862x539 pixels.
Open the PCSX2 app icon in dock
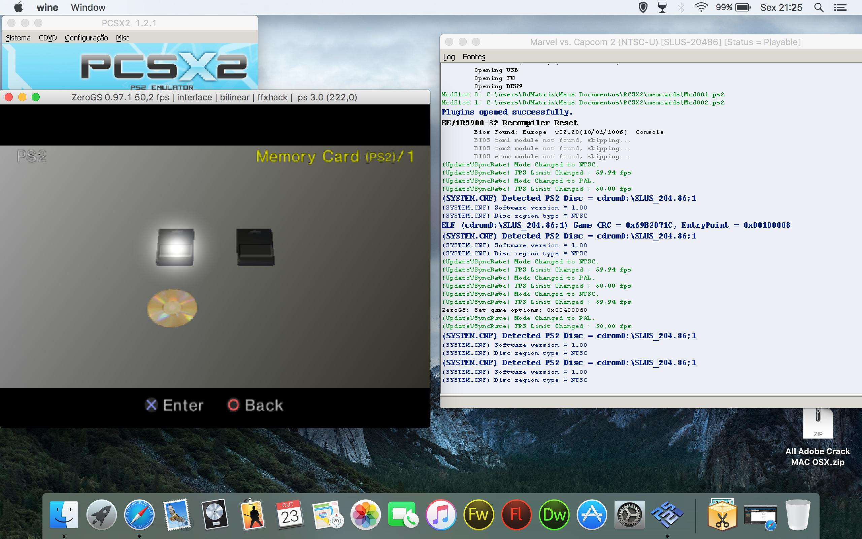pos(667,515)
